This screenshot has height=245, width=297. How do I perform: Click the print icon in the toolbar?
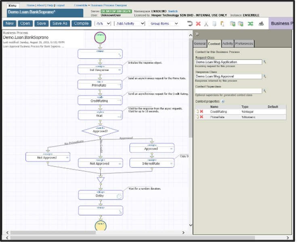(x=261, y=24)
